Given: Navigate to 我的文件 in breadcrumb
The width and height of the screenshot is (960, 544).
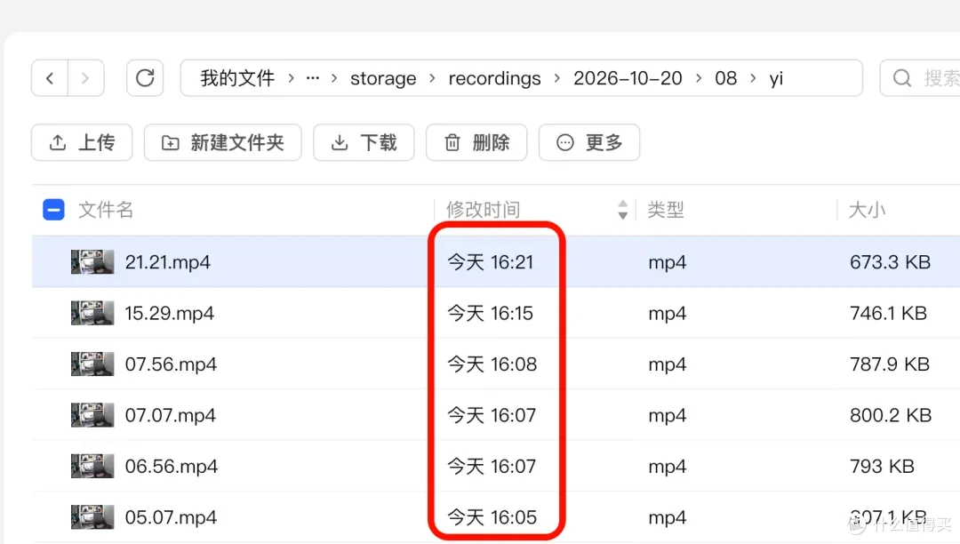Looking at the screenshot, I should click(x=237, y=78).
